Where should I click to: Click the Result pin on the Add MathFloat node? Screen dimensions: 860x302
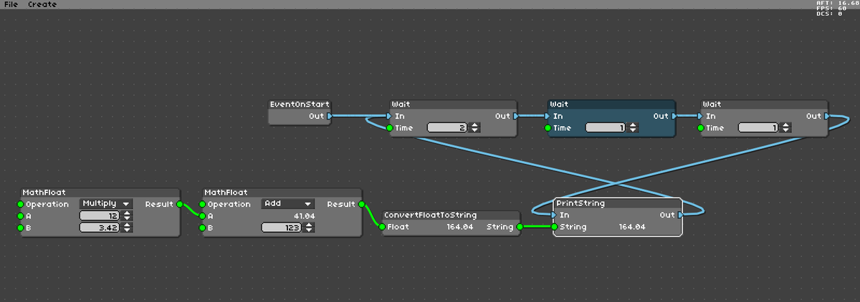pyautogui.click(x=361, y=204)
